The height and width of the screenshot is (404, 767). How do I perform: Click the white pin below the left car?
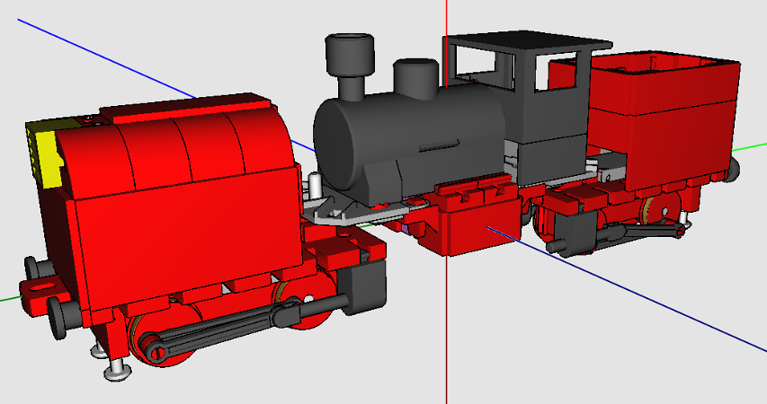116,369
